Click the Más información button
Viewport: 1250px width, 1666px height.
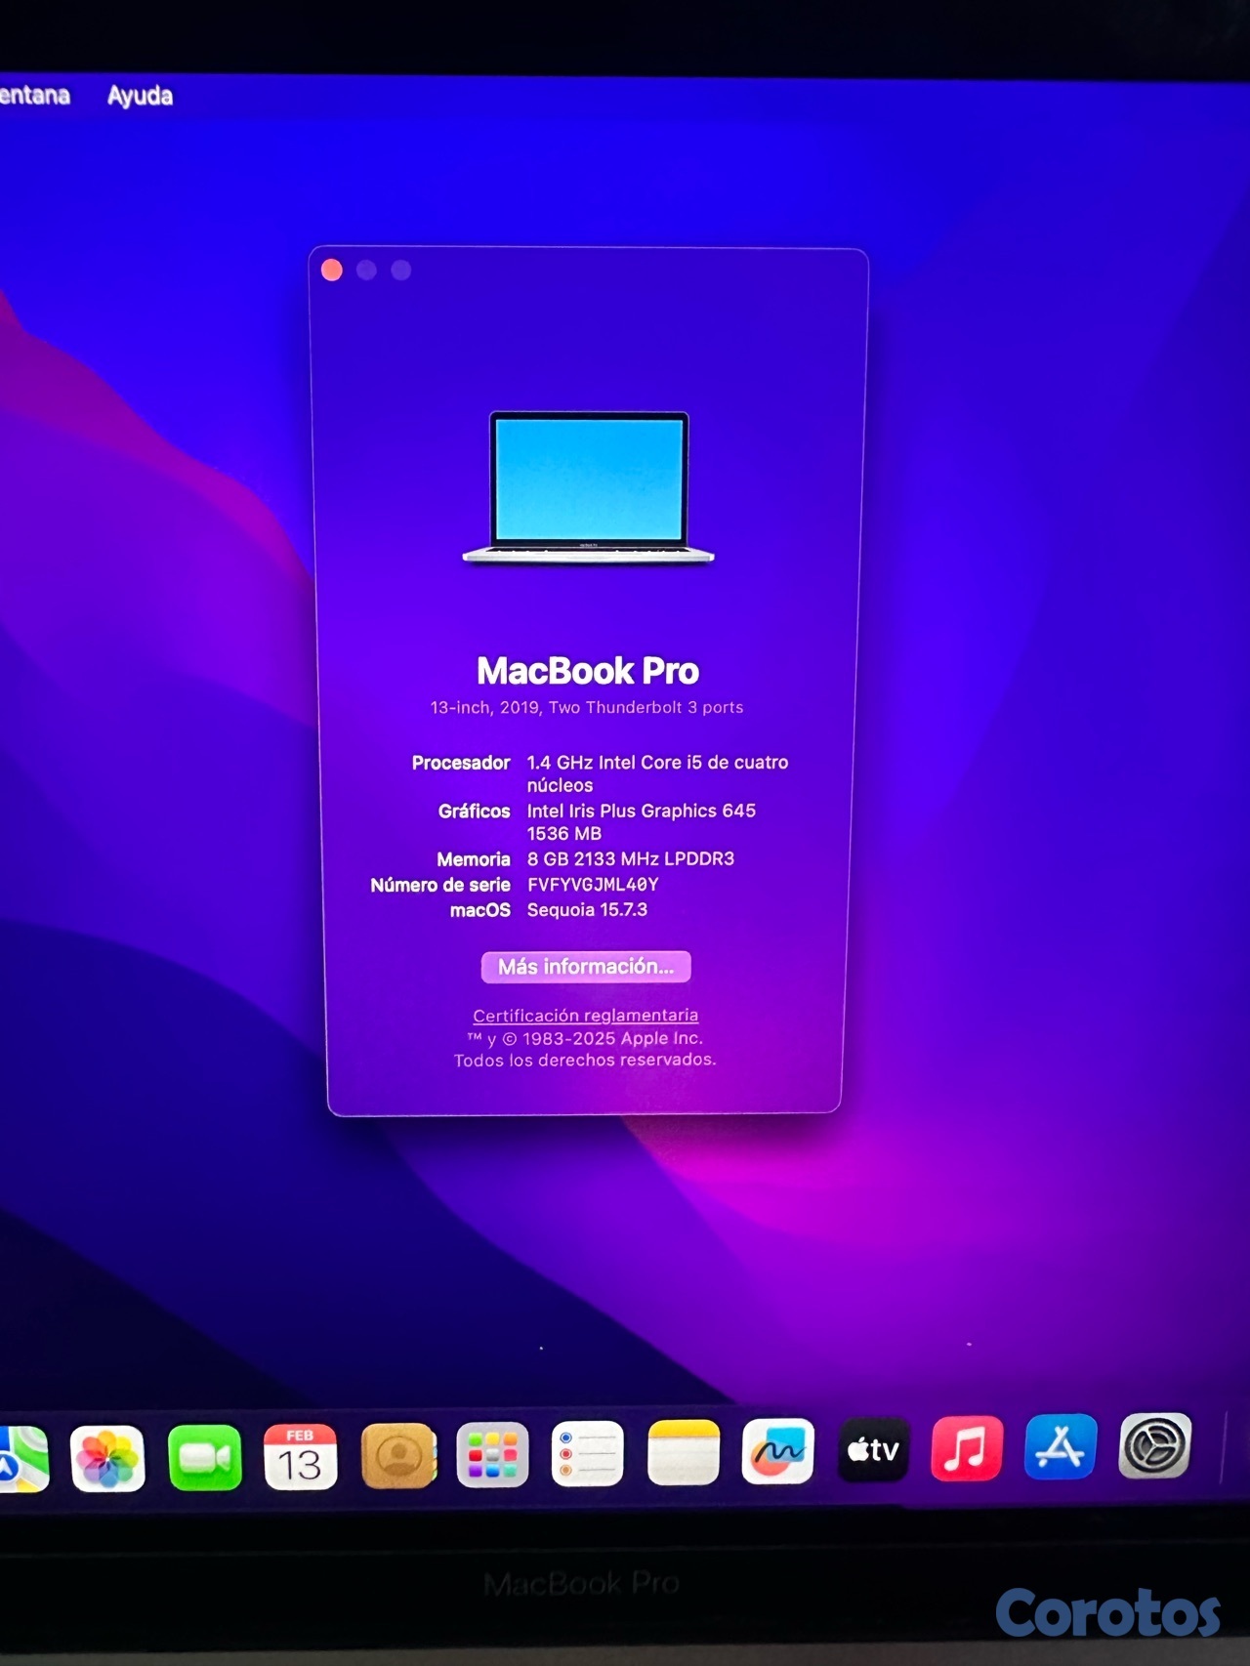pos(586,967)
